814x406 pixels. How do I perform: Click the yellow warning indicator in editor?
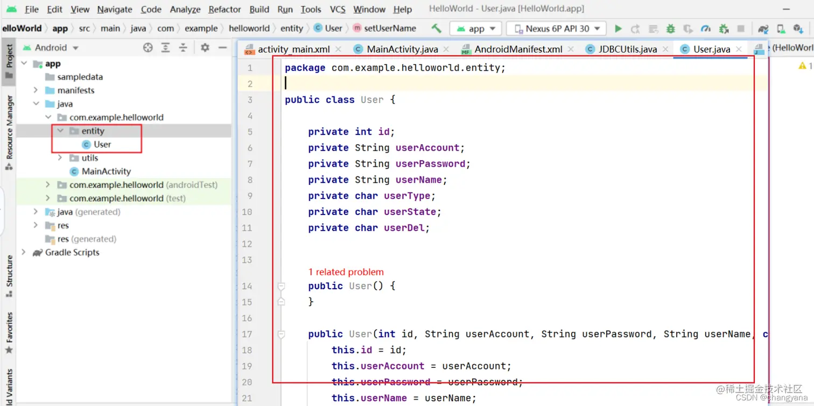point(802,66)
